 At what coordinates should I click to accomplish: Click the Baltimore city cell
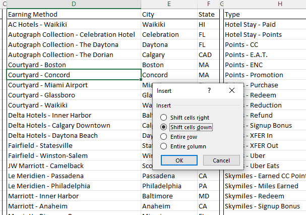tap(169, 196)
